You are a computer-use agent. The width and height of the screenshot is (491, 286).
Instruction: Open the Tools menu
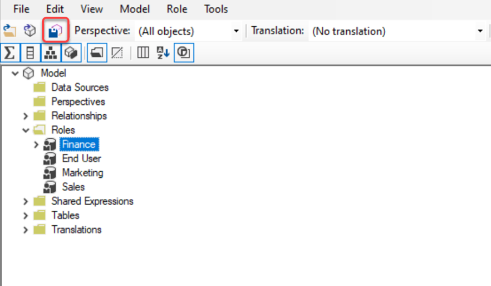(215, 9)
